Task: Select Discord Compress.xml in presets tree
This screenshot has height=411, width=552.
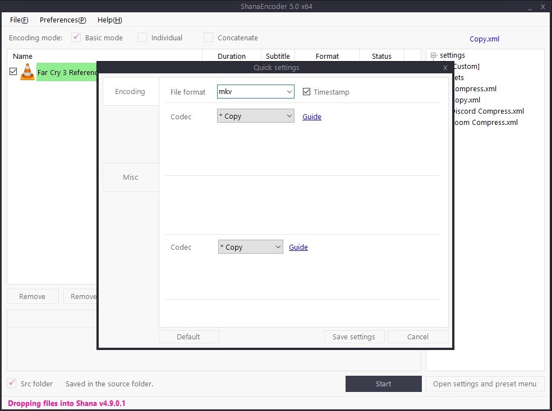Action: 489,111
